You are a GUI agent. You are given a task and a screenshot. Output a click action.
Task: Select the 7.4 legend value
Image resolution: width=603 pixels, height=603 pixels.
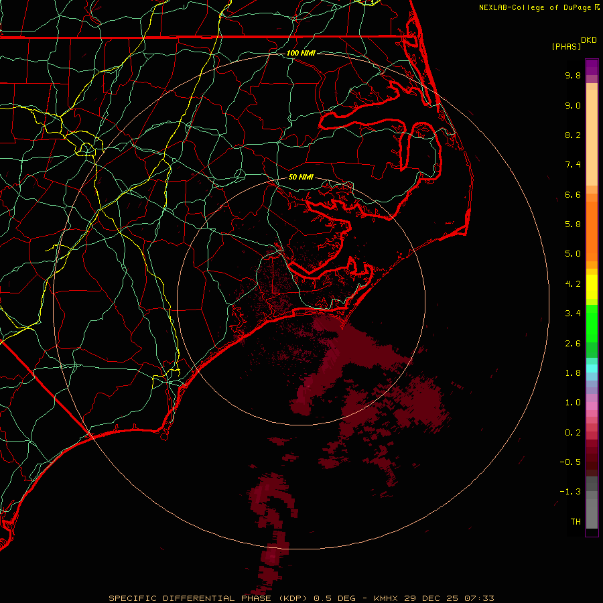point(573,165)
